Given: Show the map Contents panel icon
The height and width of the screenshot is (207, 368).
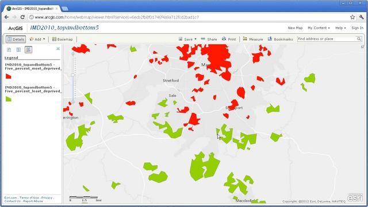Looking at the screenshot, I should pos(18,49).
